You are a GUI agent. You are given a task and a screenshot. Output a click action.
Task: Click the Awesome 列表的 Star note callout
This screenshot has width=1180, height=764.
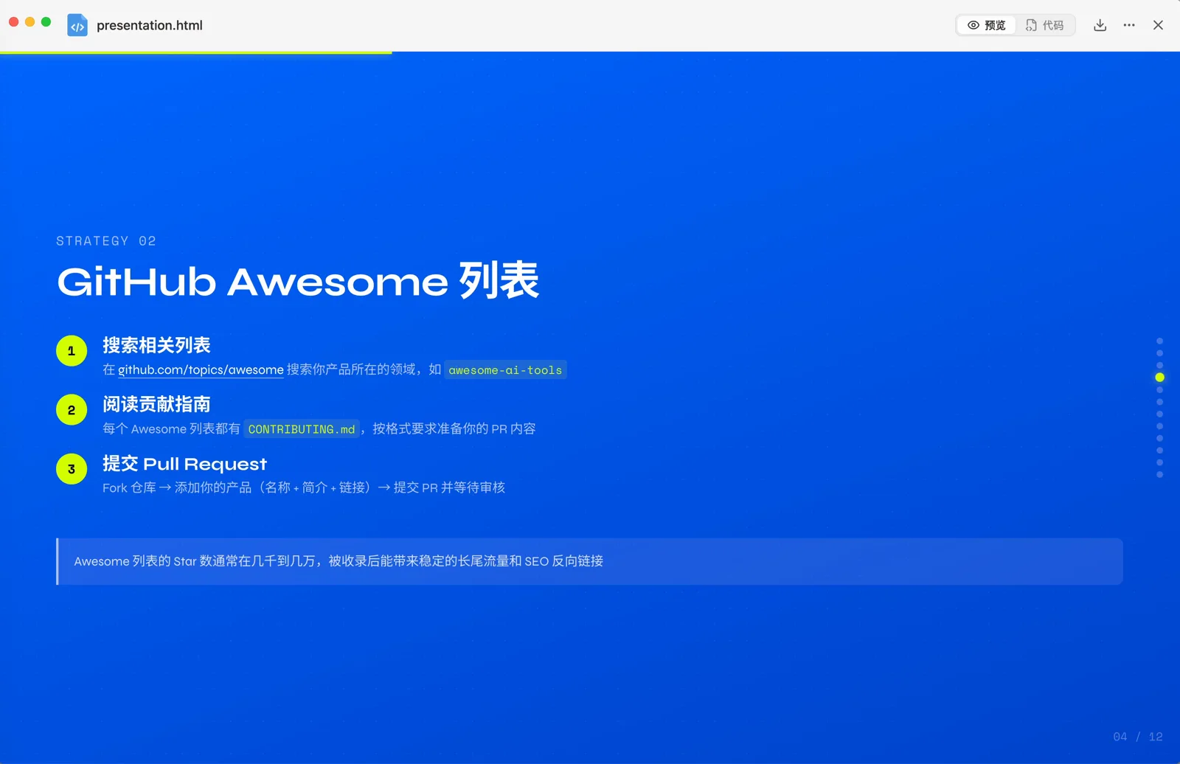coord(589,562)
